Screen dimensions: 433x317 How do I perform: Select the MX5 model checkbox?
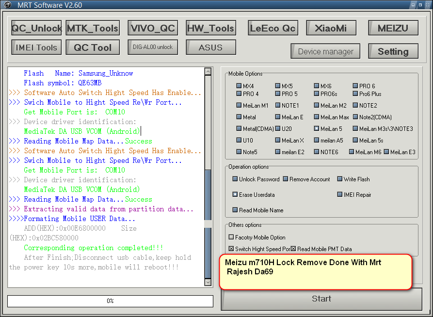(278, 86)
